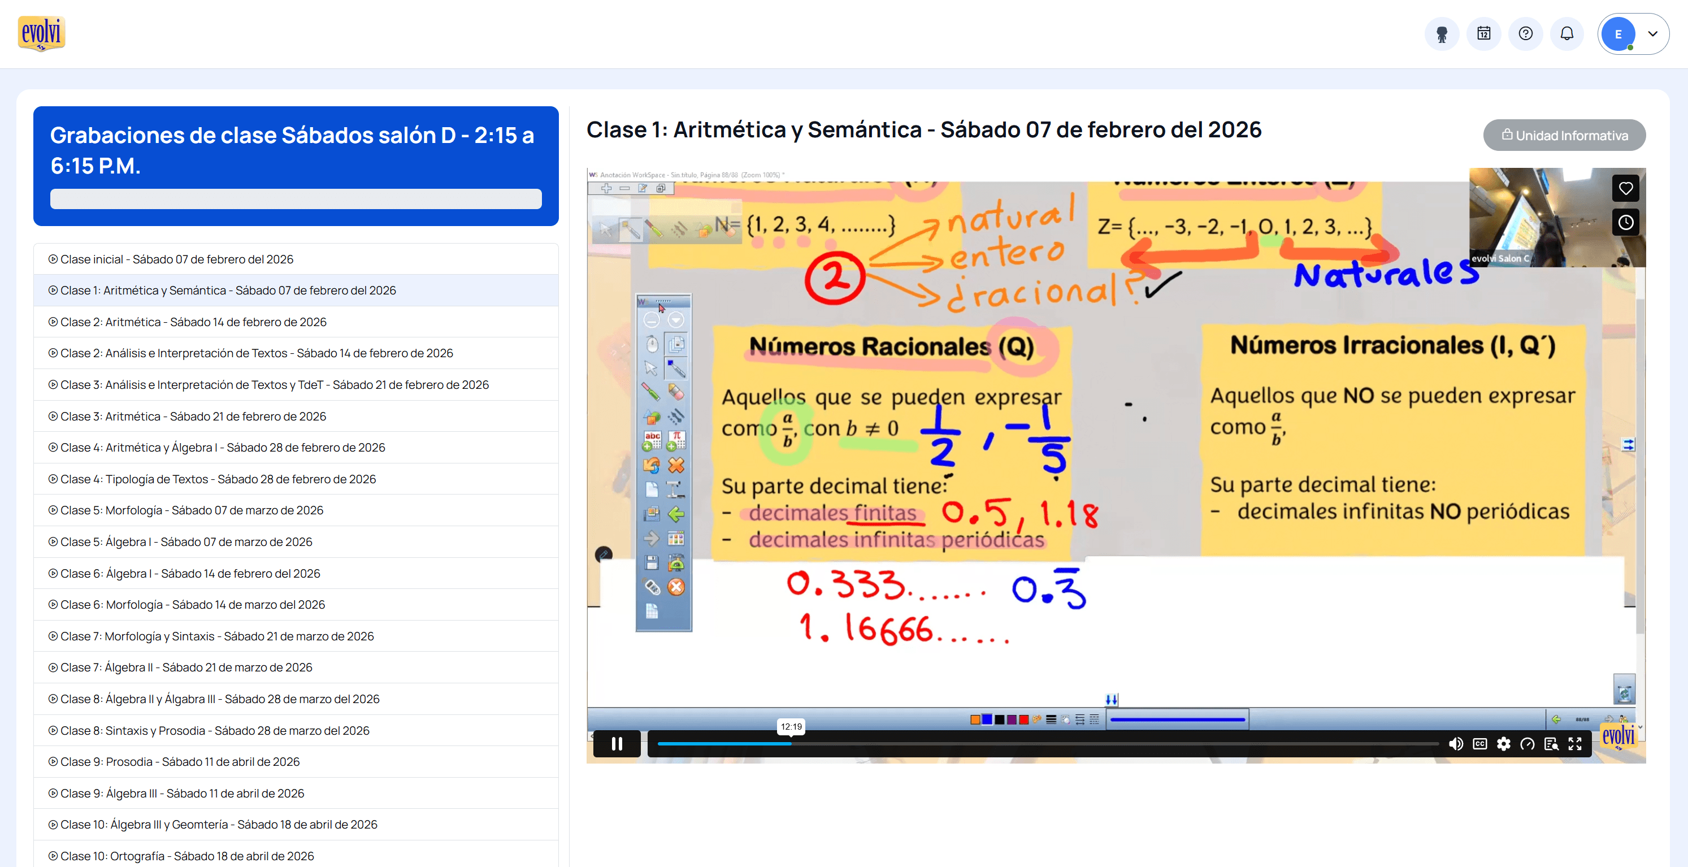
Task: Click the video progress bar
Action: coord(1047,744)
